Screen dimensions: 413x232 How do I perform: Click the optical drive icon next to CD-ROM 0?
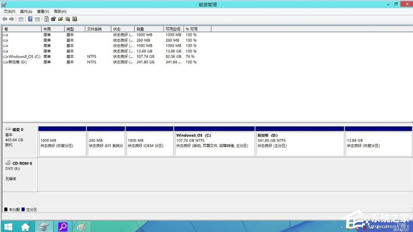(8, 163)
